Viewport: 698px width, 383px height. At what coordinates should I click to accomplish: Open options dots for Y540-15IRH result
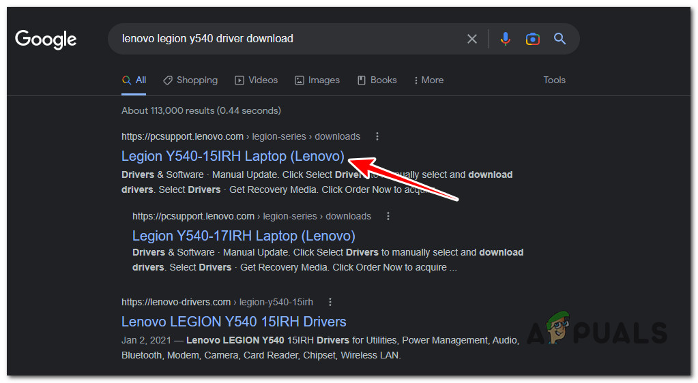pos(377,136)
